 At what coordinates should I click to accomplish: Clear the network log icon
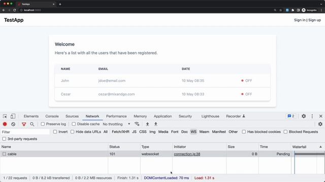(x=13, y=124)
